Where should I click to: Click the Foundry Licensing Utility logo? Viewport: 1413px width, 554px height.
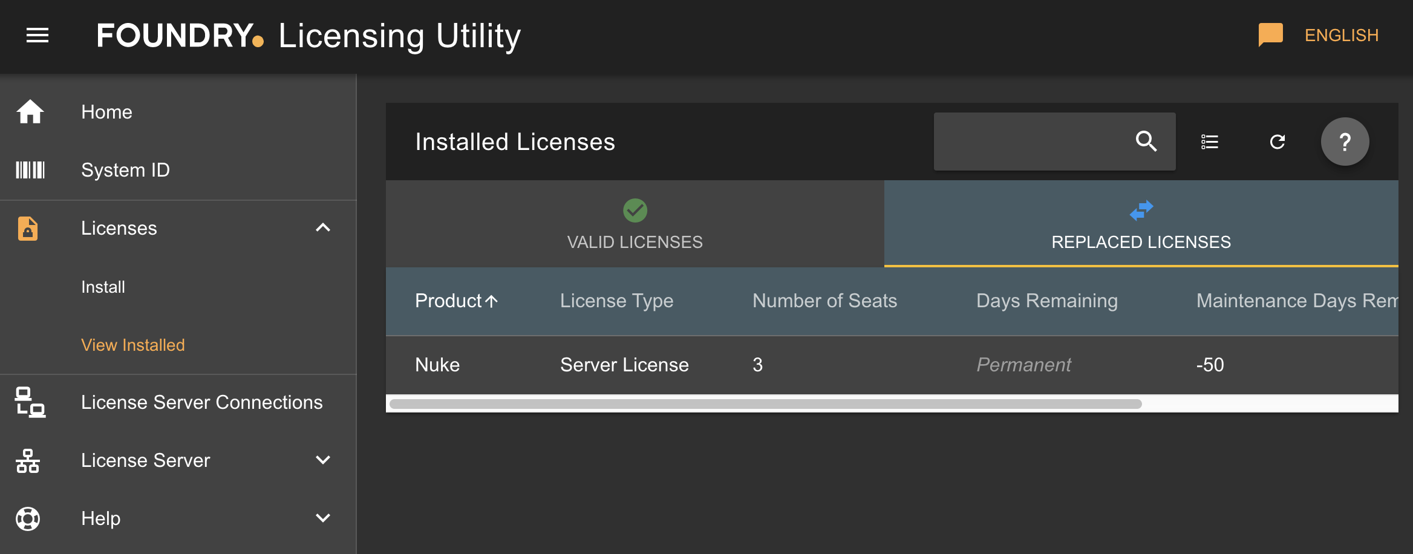coord(308,36)
